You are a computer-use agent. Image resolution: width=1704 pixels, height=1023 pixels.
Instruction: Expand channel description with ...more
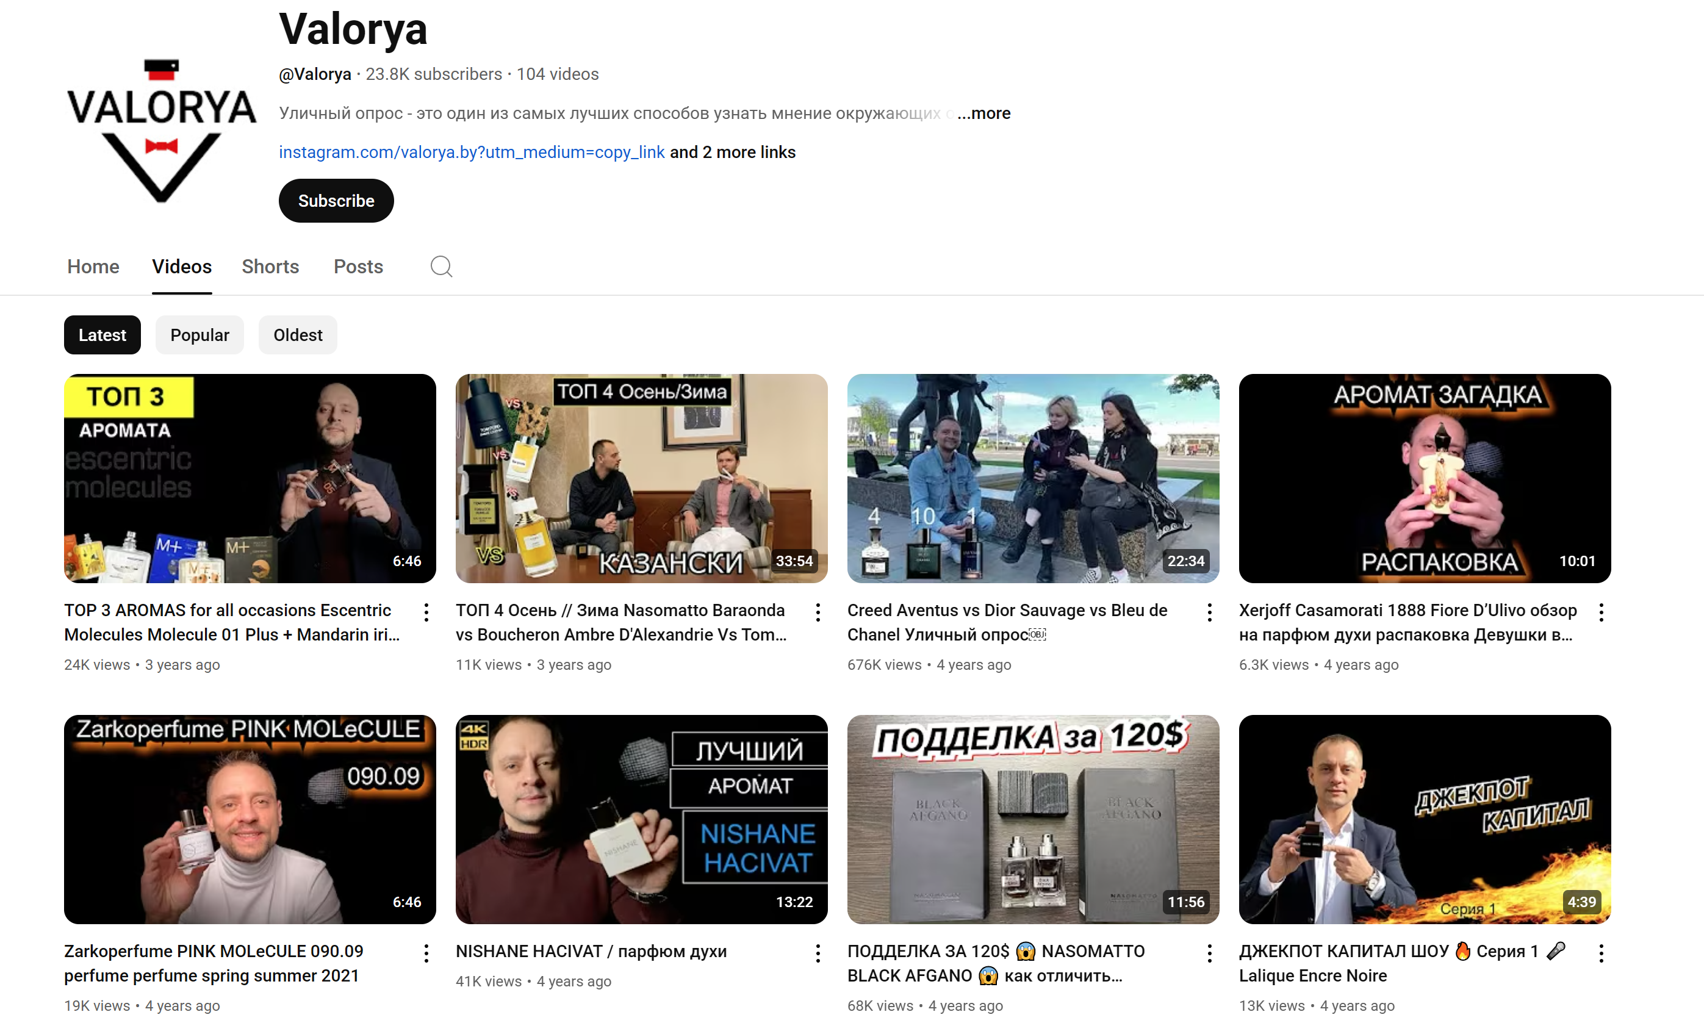pyautogui.click(x=983, y=113)
